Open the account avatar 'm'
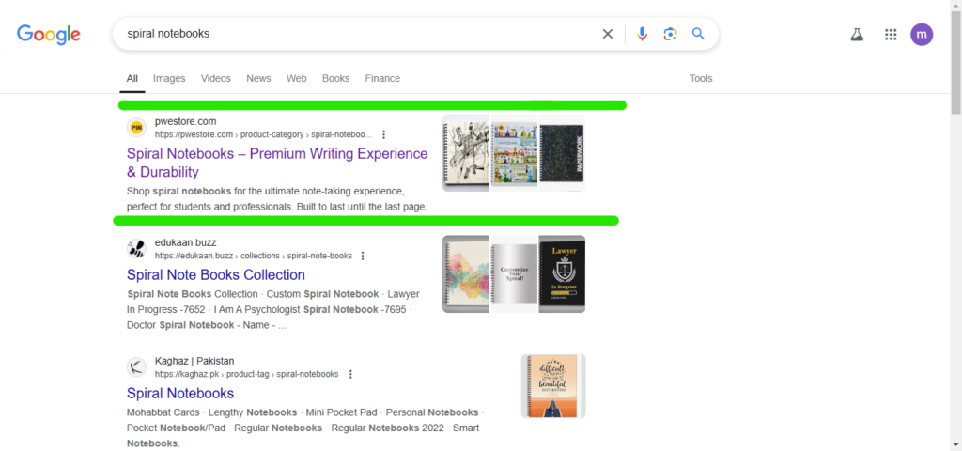The image size is (962, 451). 922,35
